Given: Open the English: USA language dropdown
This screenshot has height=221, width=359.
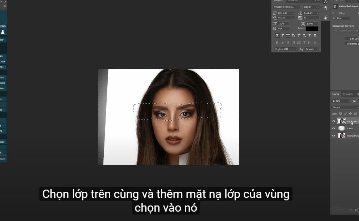Looking at the screenshot, I should (x=286, y=49).
